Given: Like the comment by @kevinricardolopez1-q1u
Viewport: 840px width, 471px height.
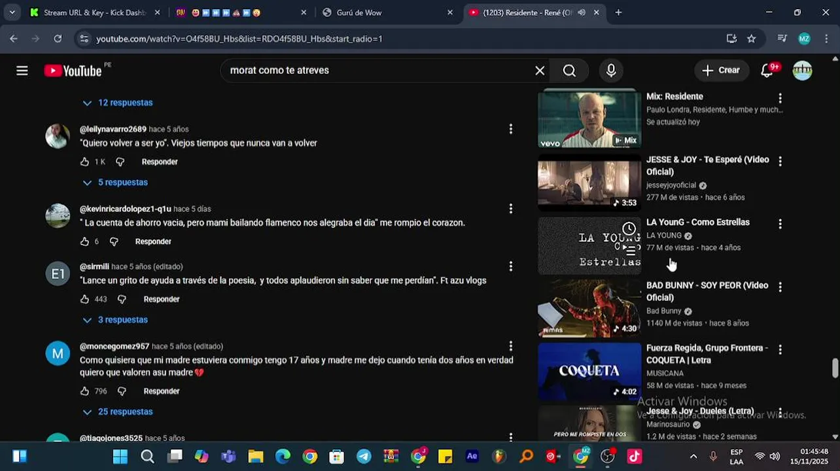Looking at the screenshot, I should 84,241.
